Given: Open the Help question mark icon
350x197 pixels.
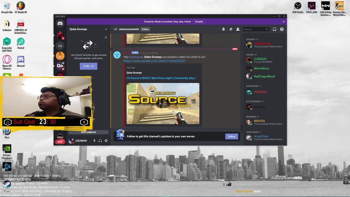Looking at the screenshot, I should [282, 29].
